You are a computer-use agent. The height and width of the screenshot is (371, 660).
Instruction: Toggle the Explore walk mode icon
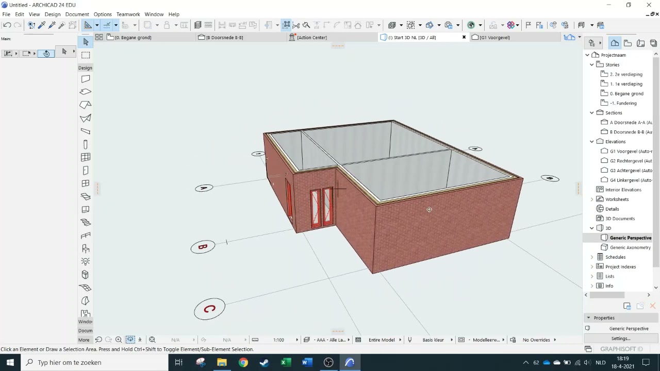(140, 340)
